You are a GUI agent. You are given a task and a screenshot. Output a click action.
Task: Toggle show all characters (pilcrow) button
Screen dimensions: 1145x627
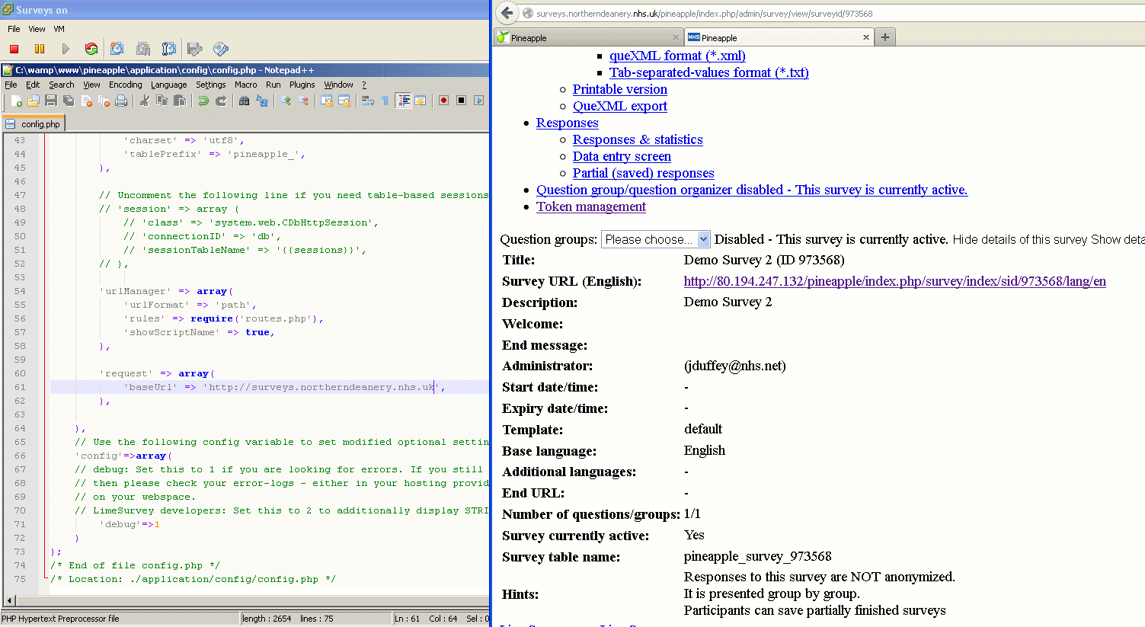(385, 101)
